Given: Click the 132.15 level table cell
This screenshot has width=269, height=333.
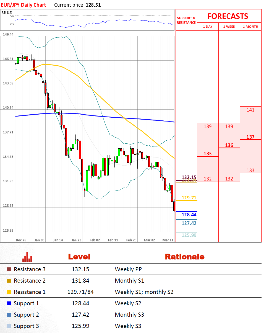Looking at the screenshot, I should (x=80, y=269).
